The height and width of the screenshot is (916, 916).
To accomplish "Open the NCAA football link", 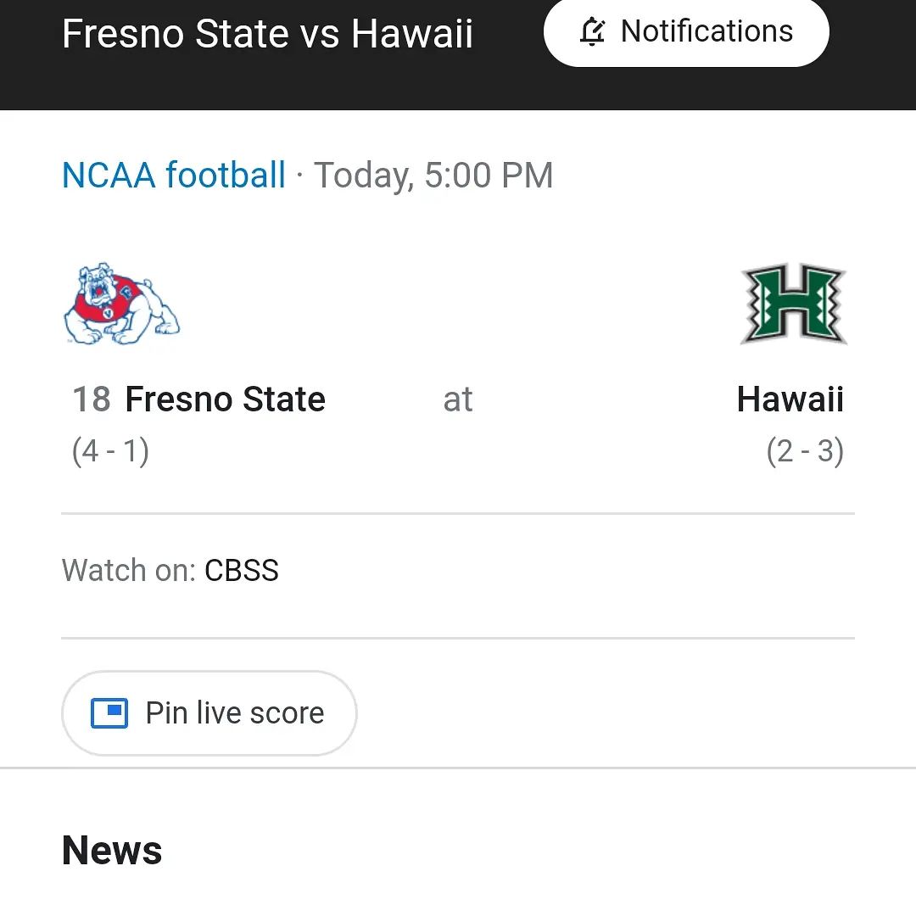I will [x=174, y=175].
